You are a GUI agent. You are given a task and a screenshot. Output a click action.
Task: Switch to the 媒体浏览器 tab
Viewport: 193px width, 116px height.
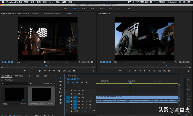click(19, 76)
